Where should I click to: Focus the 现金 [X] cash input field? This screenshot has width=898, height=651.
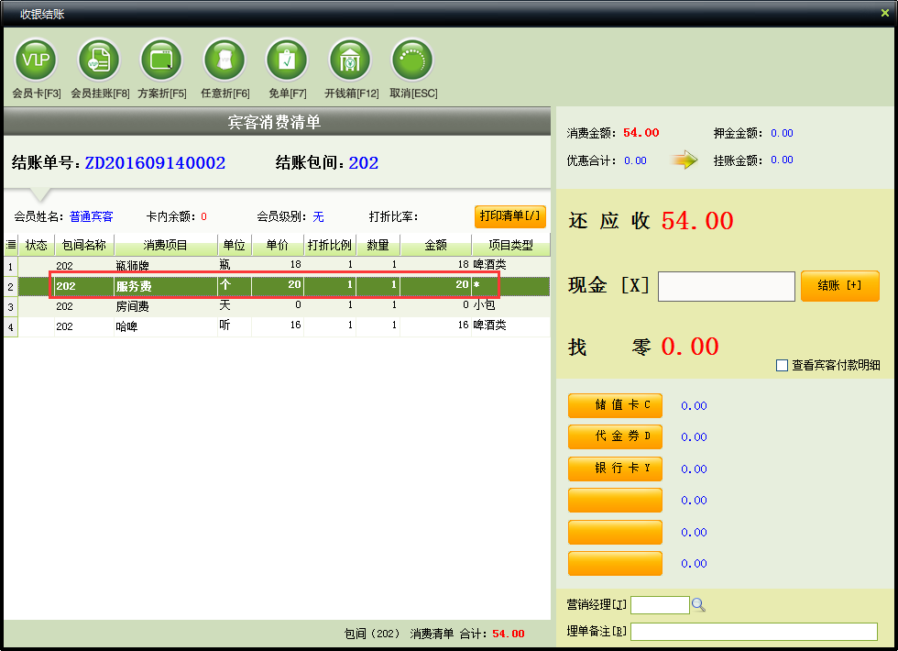click(726, 286)
